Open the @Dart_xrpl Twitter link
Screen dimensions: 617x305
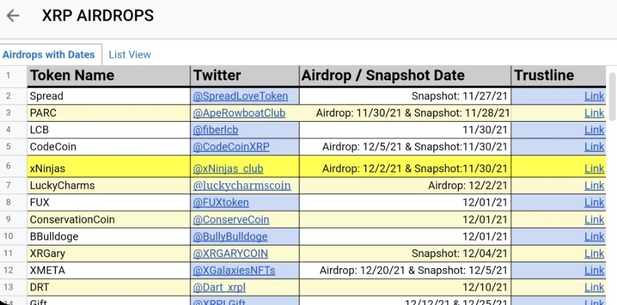(219, 287)
